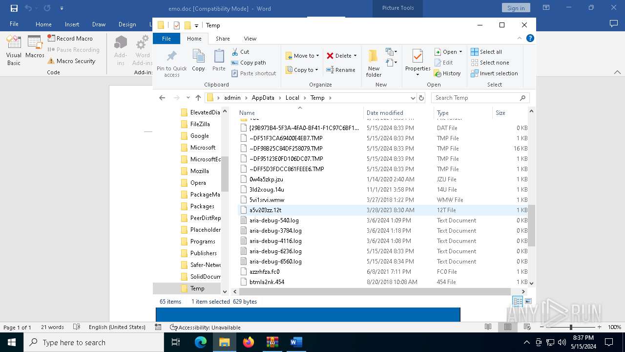Open Macro Security settings in Word
Screen dimensions: 625x352
(x=71, y=61)
